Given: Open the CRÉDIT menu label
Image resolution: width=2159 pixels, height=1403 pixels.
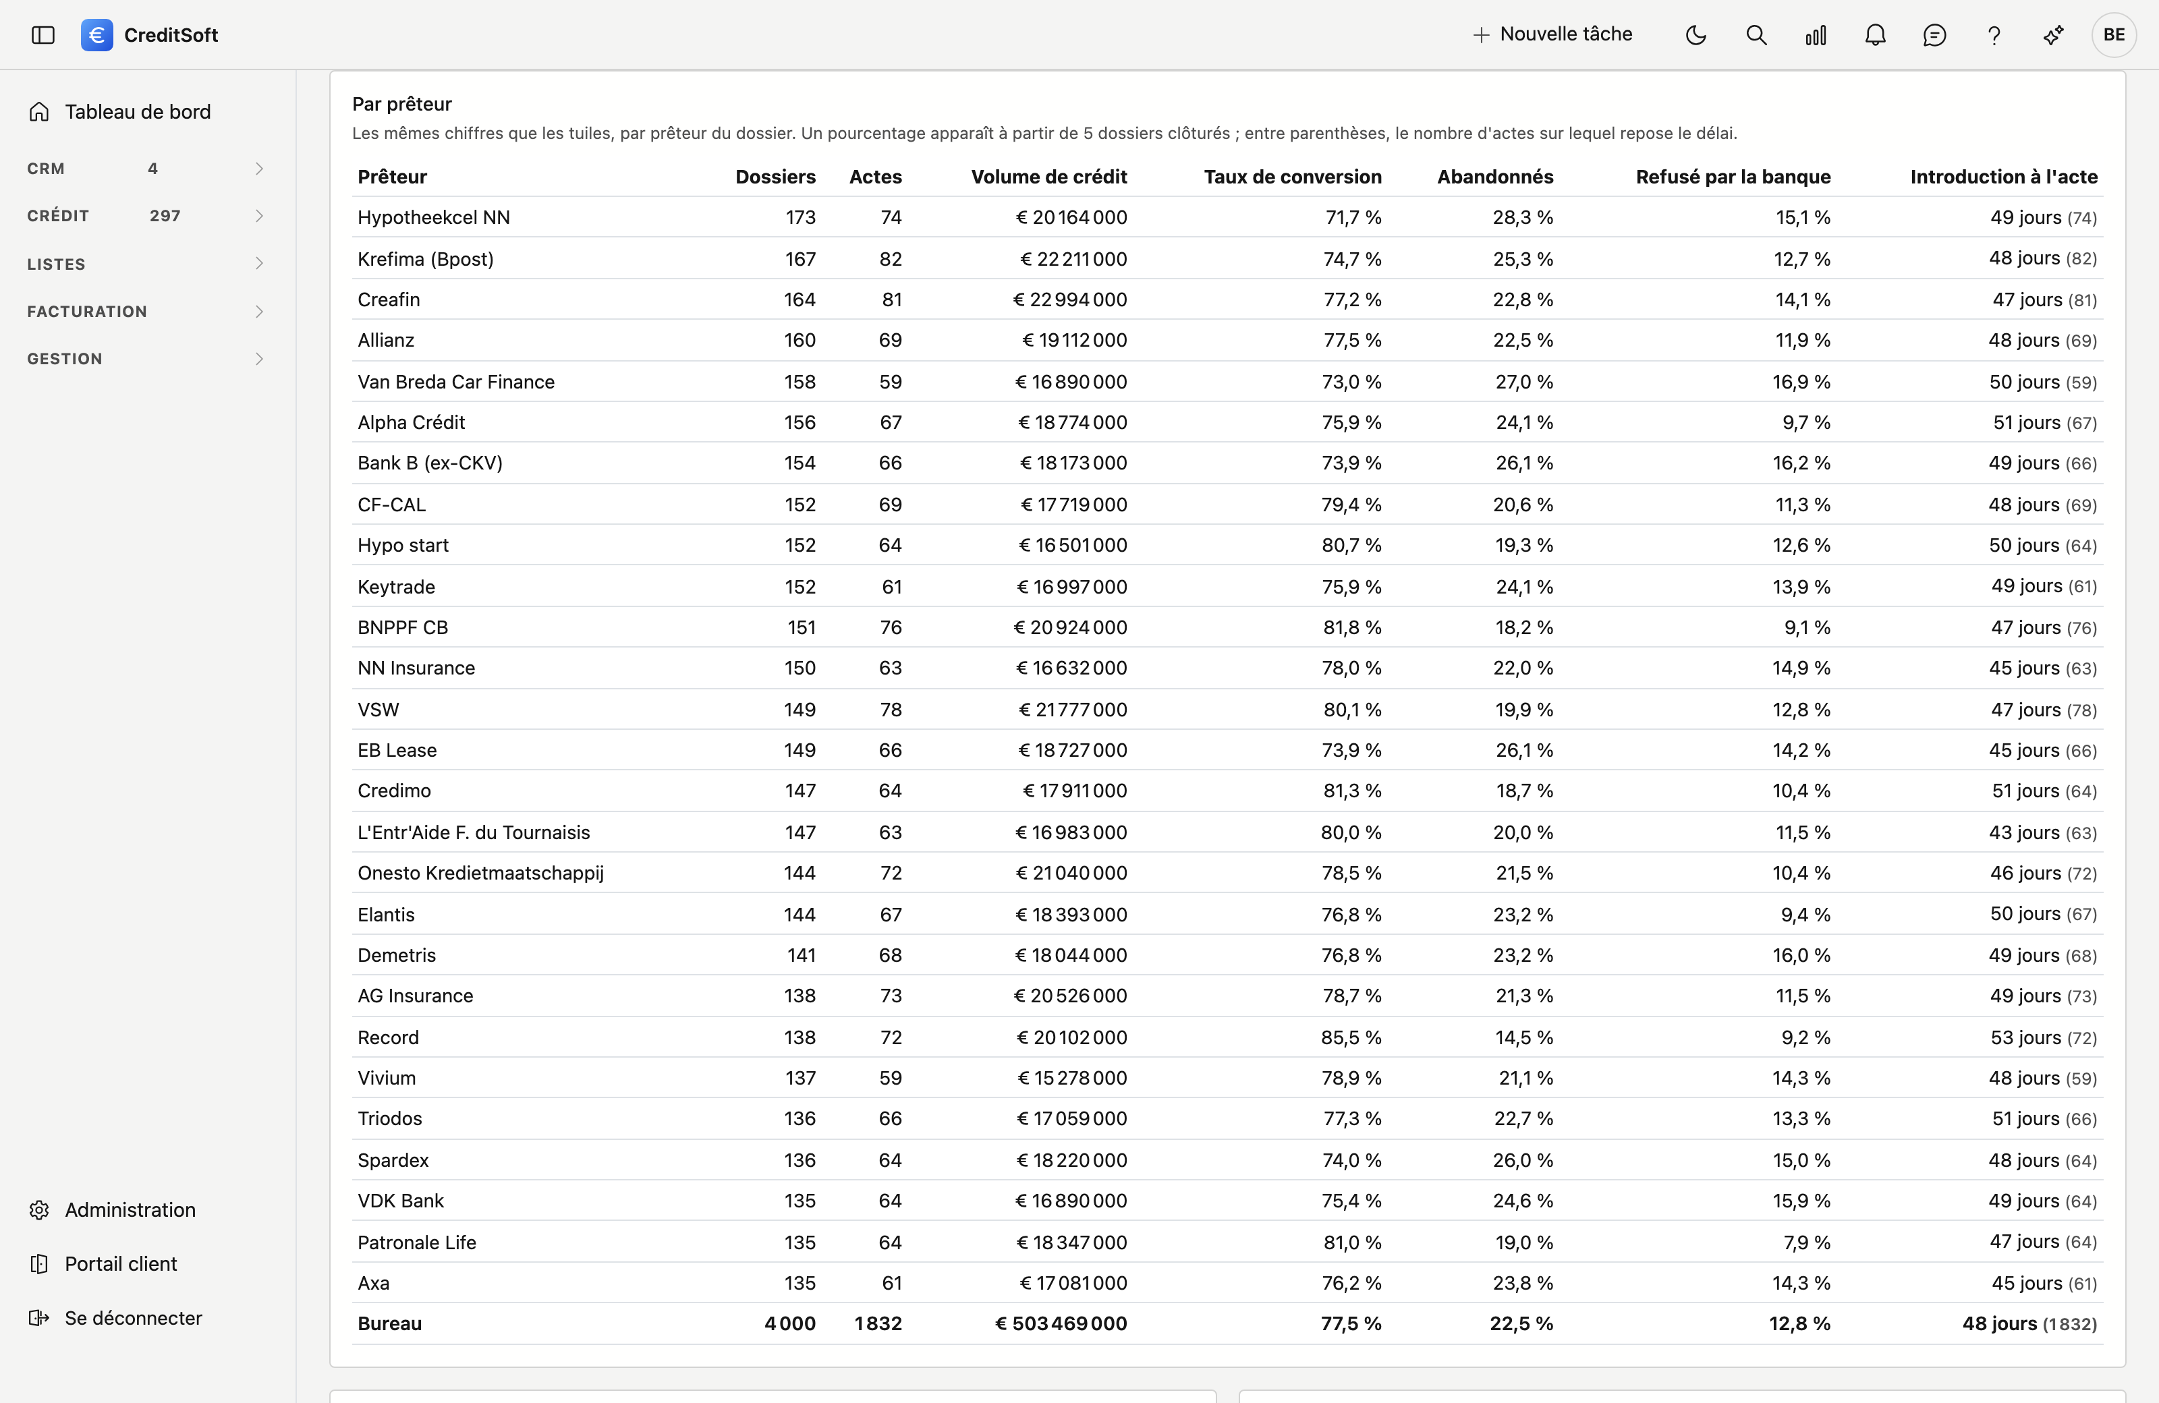Looking at the screenshot, I should (58, 216).
